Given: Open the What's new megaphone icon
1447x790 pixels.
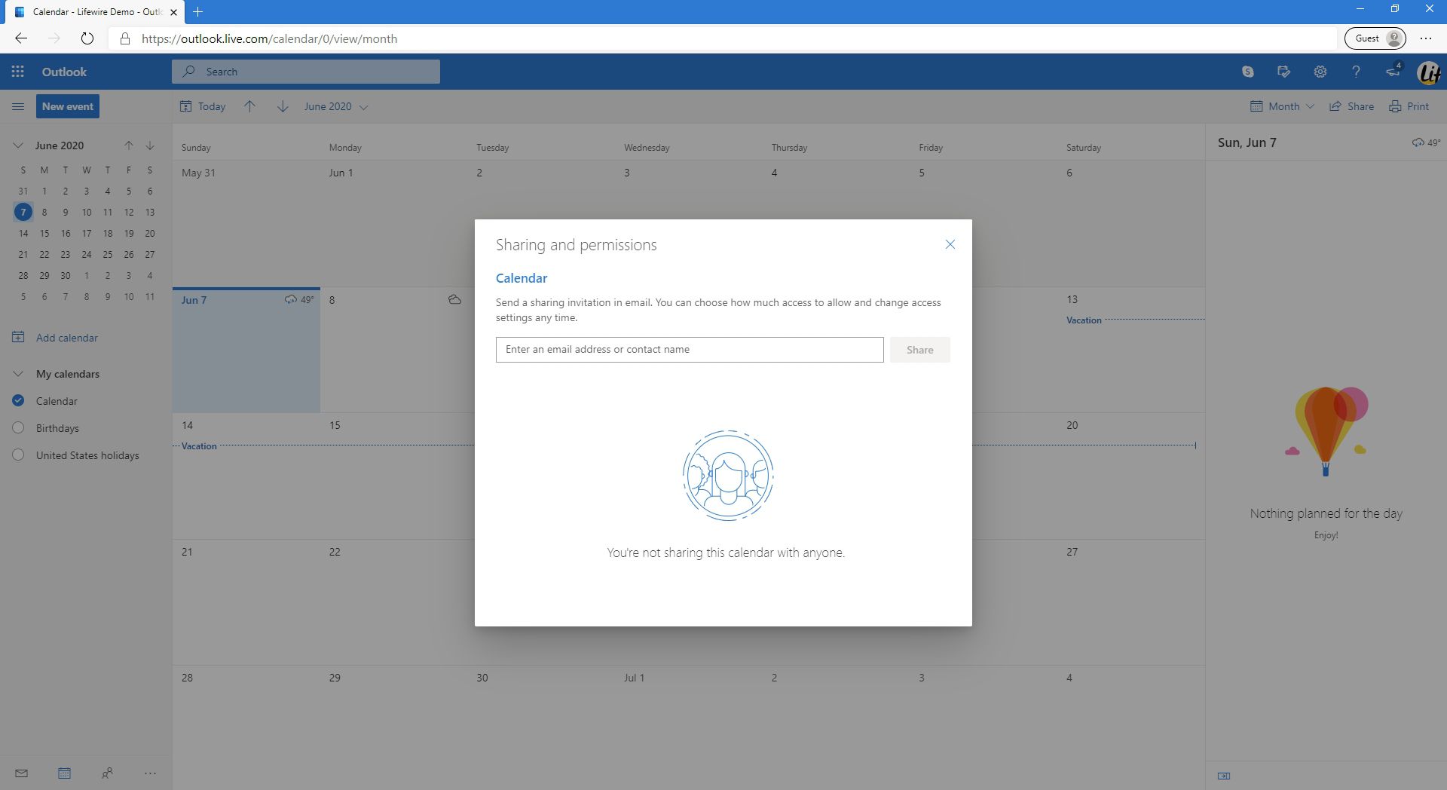Looking at the screenshot, I should coord(1393,72).
